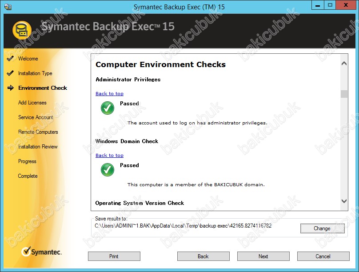Click the Backup Exec title bar app icon
The width and height of the screenshot is (359, 272).
pos(8,7)
